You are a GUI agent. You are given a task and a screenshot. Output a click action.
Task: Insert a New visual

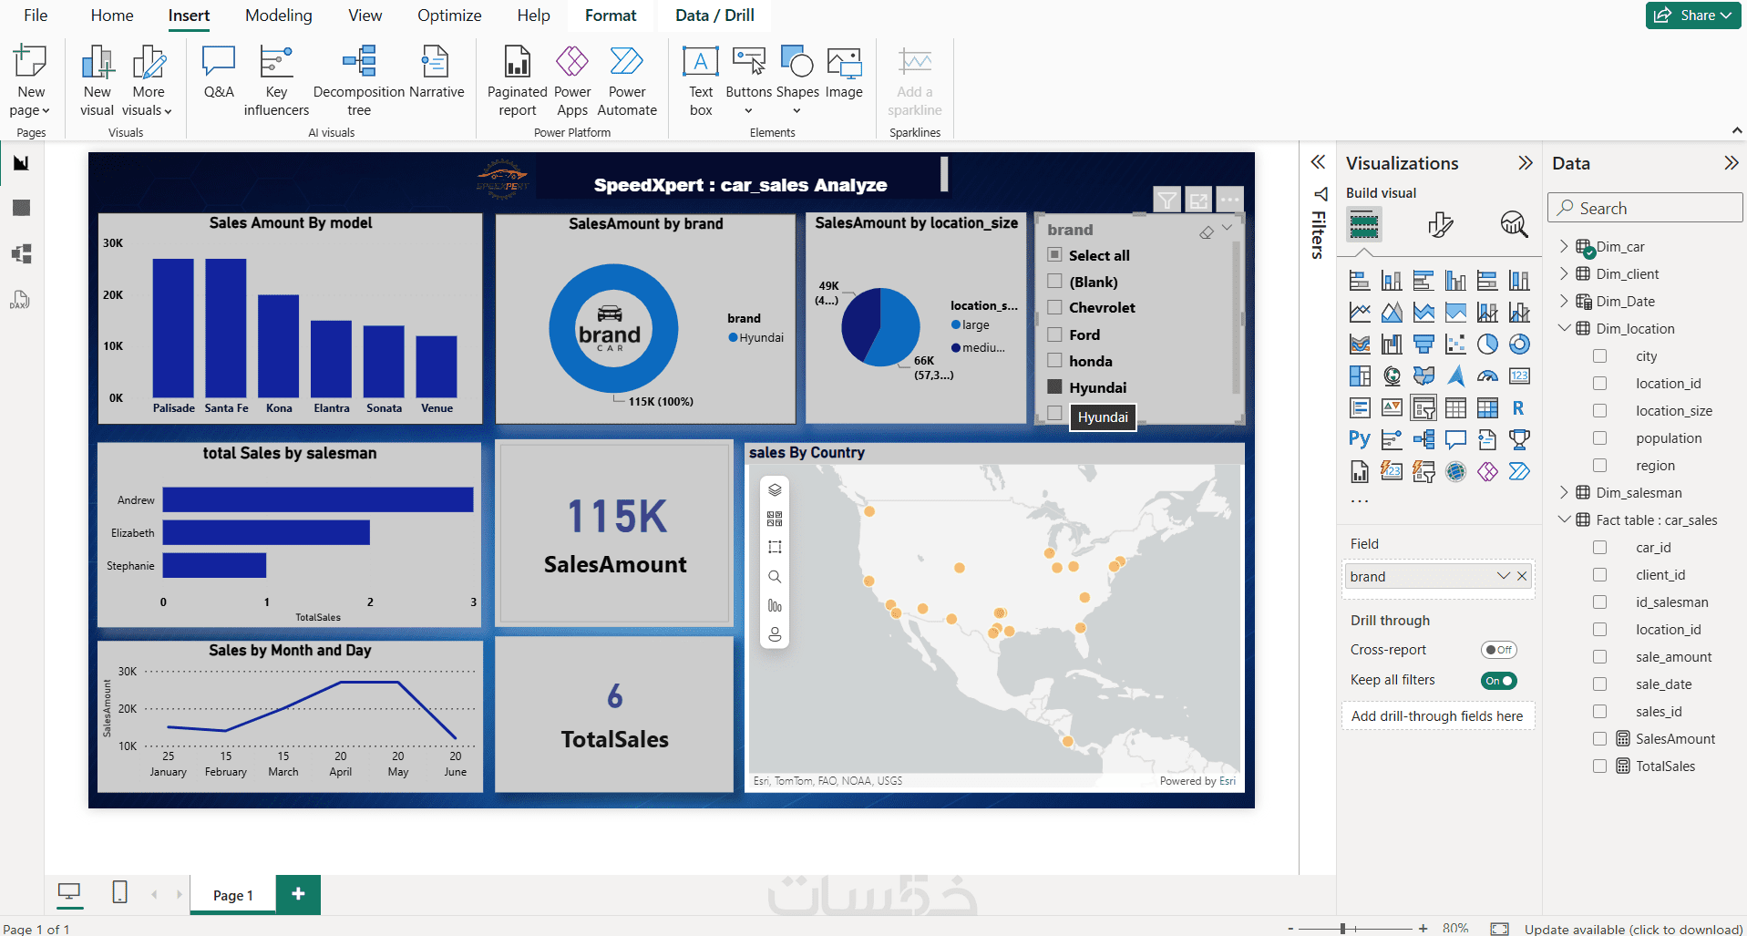coord(98,80)
